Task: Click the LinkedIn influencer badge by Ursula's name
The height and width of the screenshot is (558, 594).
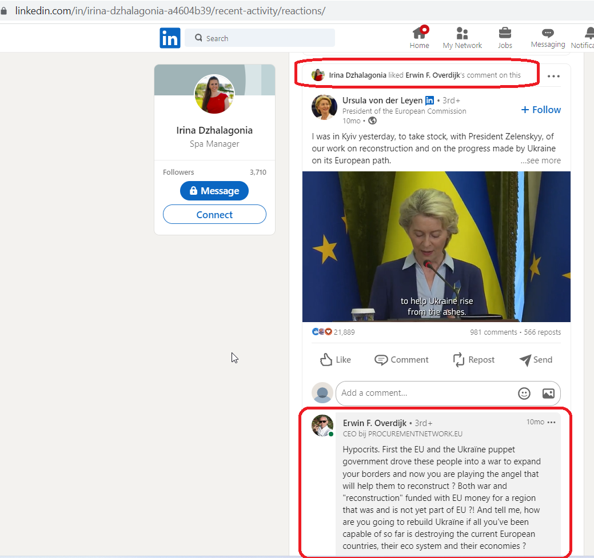Action: tap(429, 101)
